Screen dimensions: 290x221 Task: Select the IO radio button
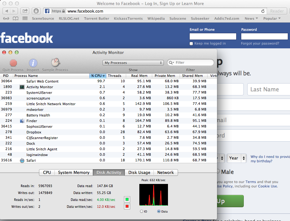pyautogui.click(x=142, y=211)
